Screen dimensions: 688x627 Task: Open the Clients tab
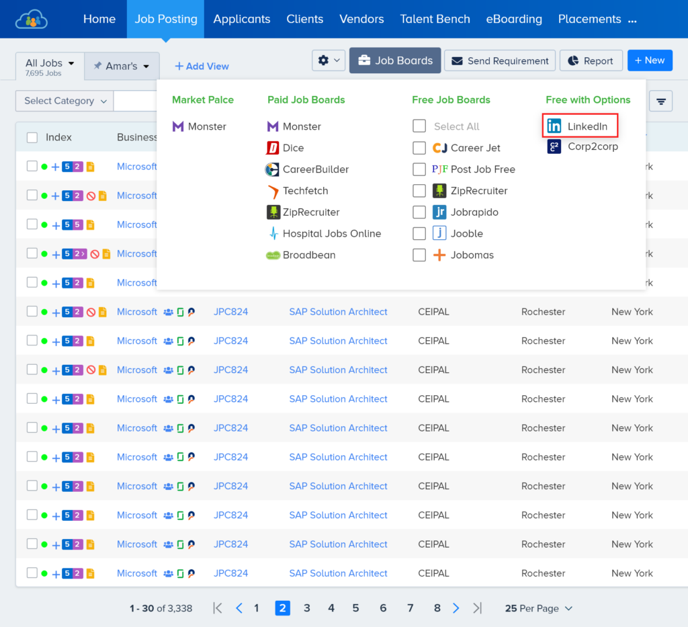point(305,19)
